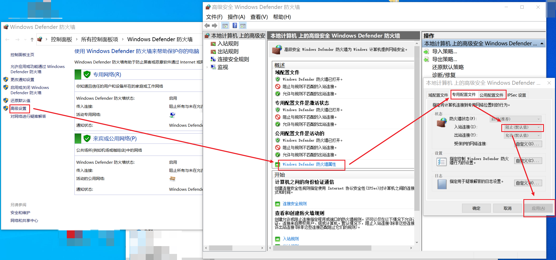Click the 取消 button in the properties dialog
The image size is (556, 260).
pyautogui.click(x=507, y=208)
